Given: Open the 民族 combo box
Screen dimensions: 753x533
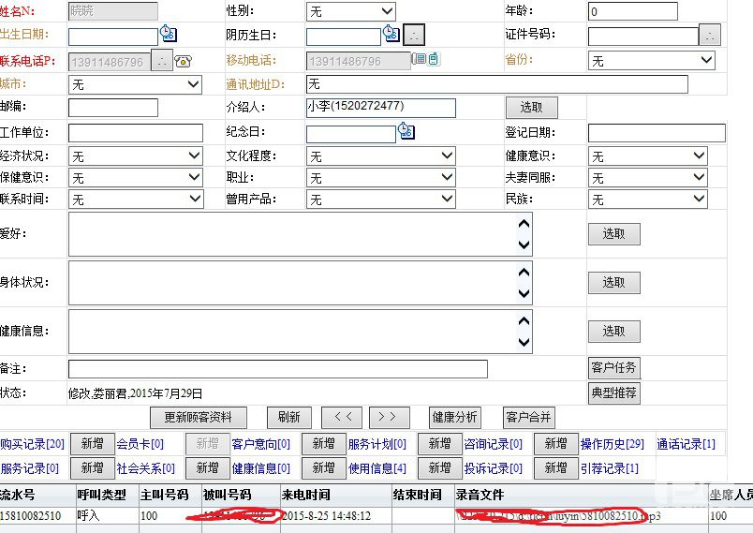Looking at the screenshot, I should coord(648,199).
